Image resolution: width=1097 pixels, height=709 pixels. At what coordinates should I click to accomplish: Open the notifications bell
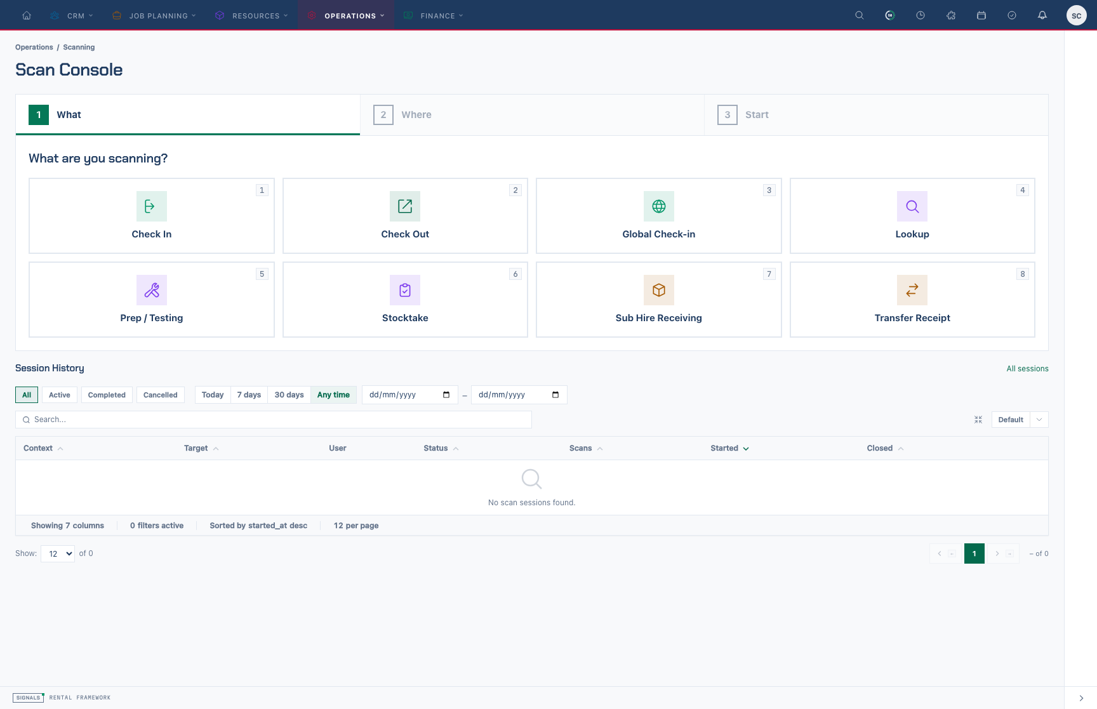click(x=1042, y=15)
